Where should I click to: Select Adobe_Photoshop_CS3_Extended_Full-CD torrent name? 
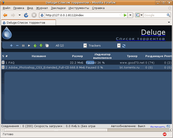39,67
